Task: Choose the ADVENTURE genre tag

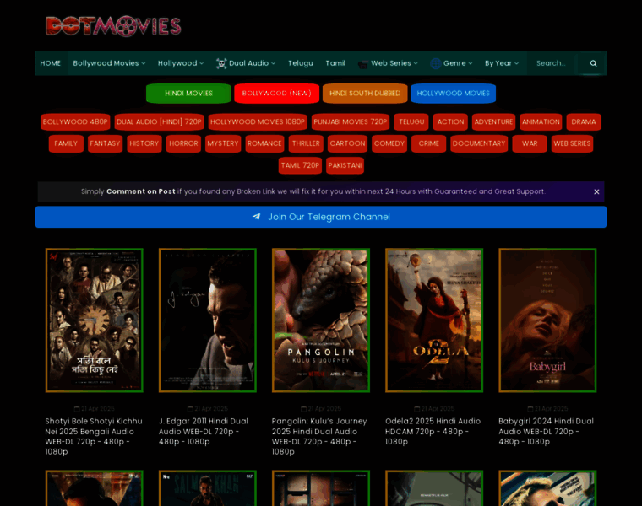Action: [x=493, y=121]
